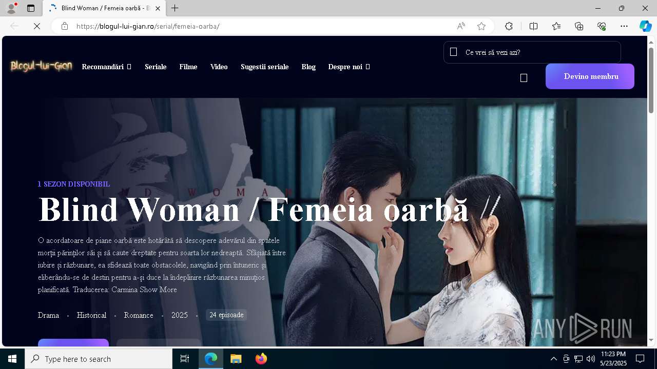Image resolution: width=657 pixels, height=369 pixels.
Task: Click the 2025 year link
Action: 180,315
